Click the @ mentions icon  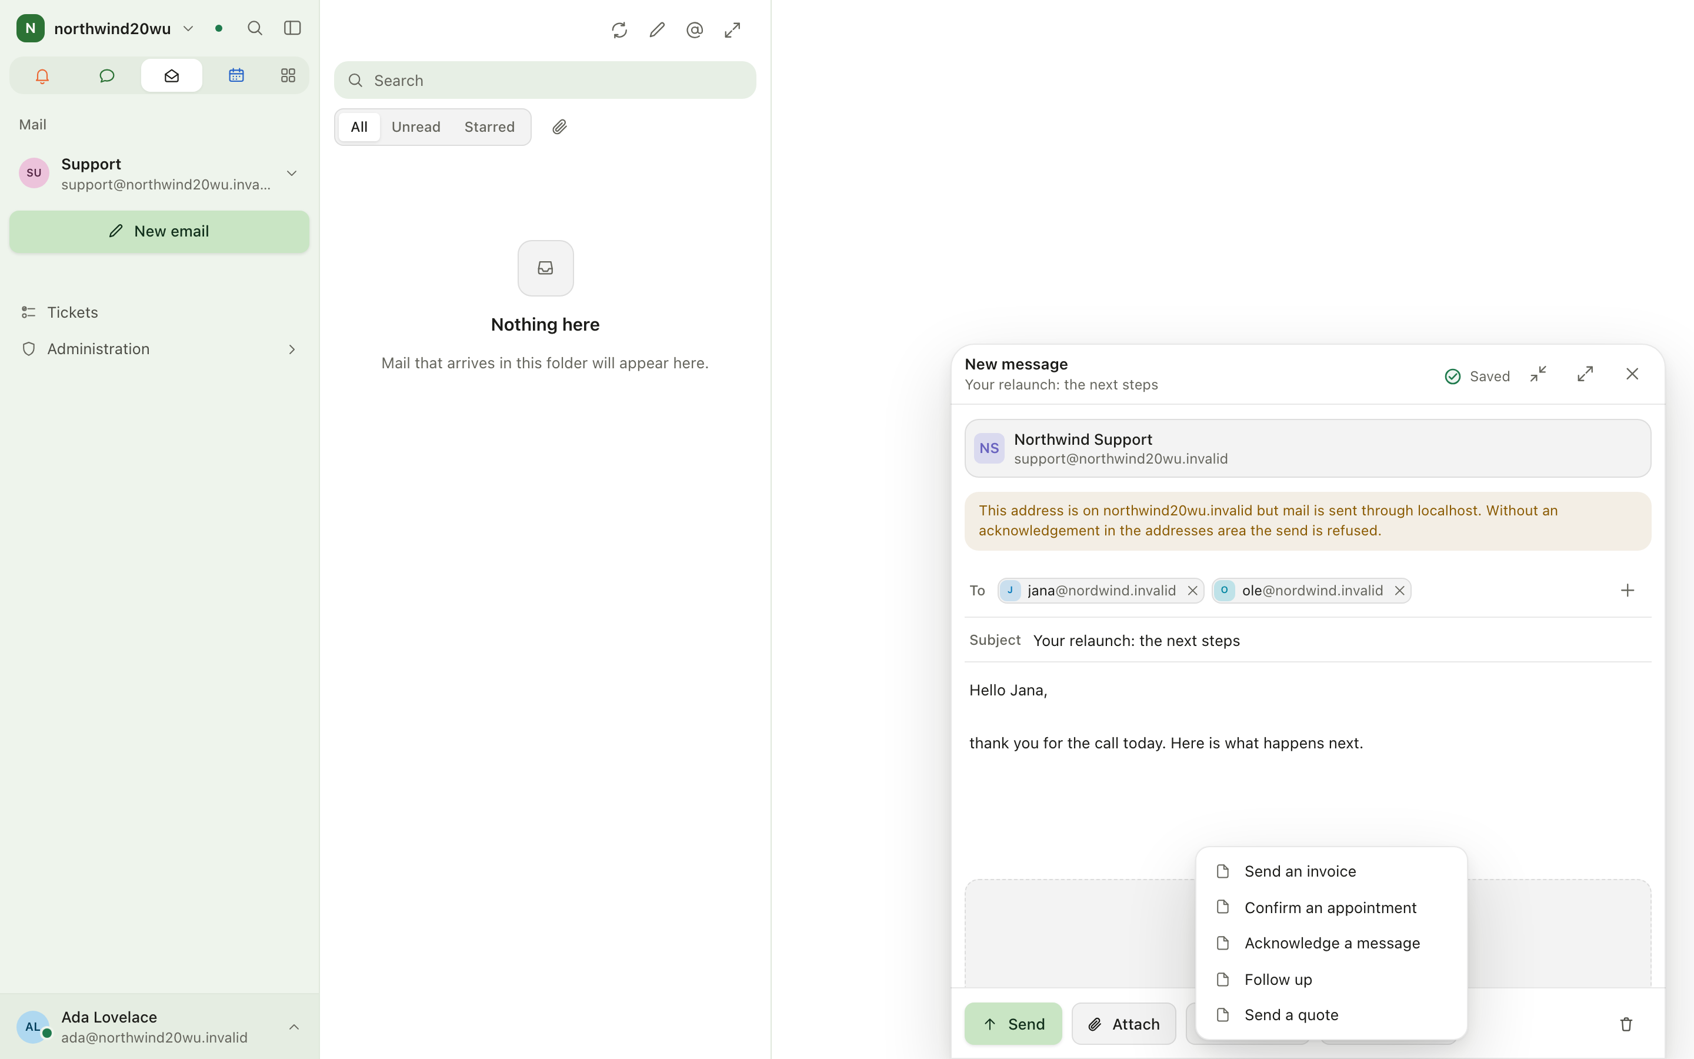(695, 30)
